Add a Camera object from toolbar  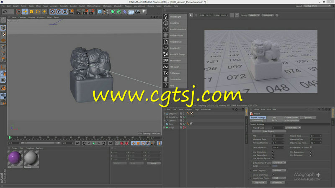point(137,12)
